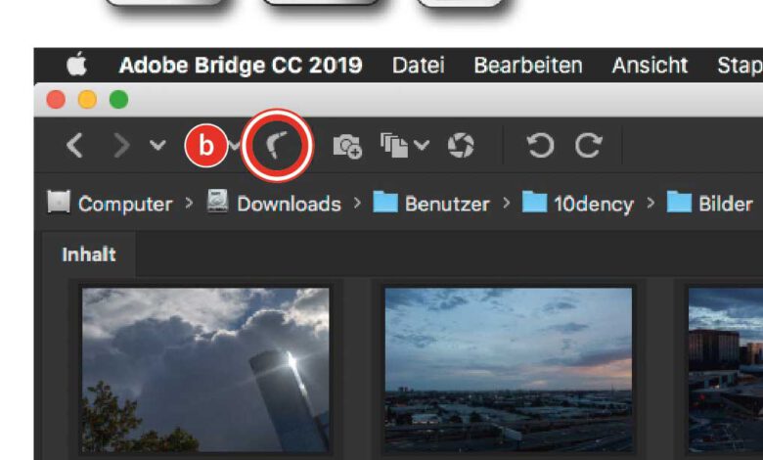This screenshot has height=460, width=763.
Task: Click Bilder folder in the path bar
Action: [x=709, y=203]
